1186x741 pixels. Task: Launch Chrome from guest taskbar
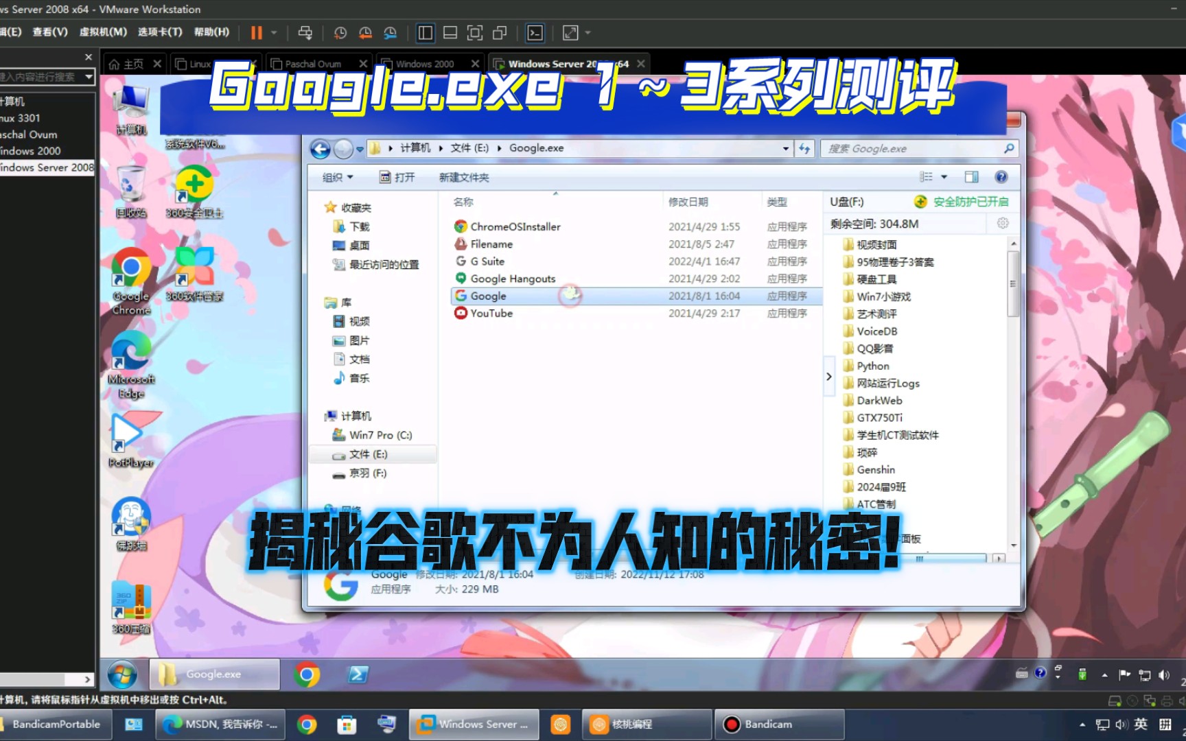pos(307,675)
